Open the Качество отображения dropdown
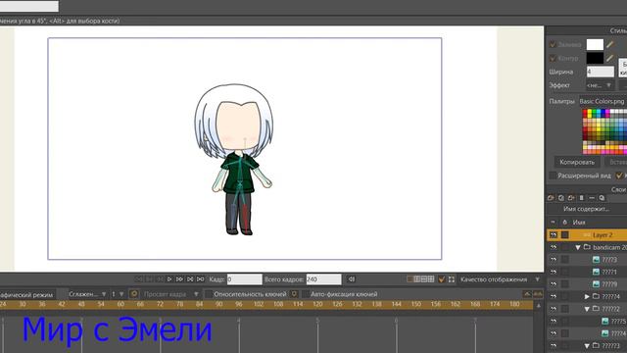The height and width of the screenshot is (353, 627). pos(501,279)
